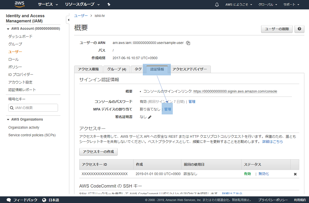Click the ユーザーの削除 button

(x=277, y=29)
